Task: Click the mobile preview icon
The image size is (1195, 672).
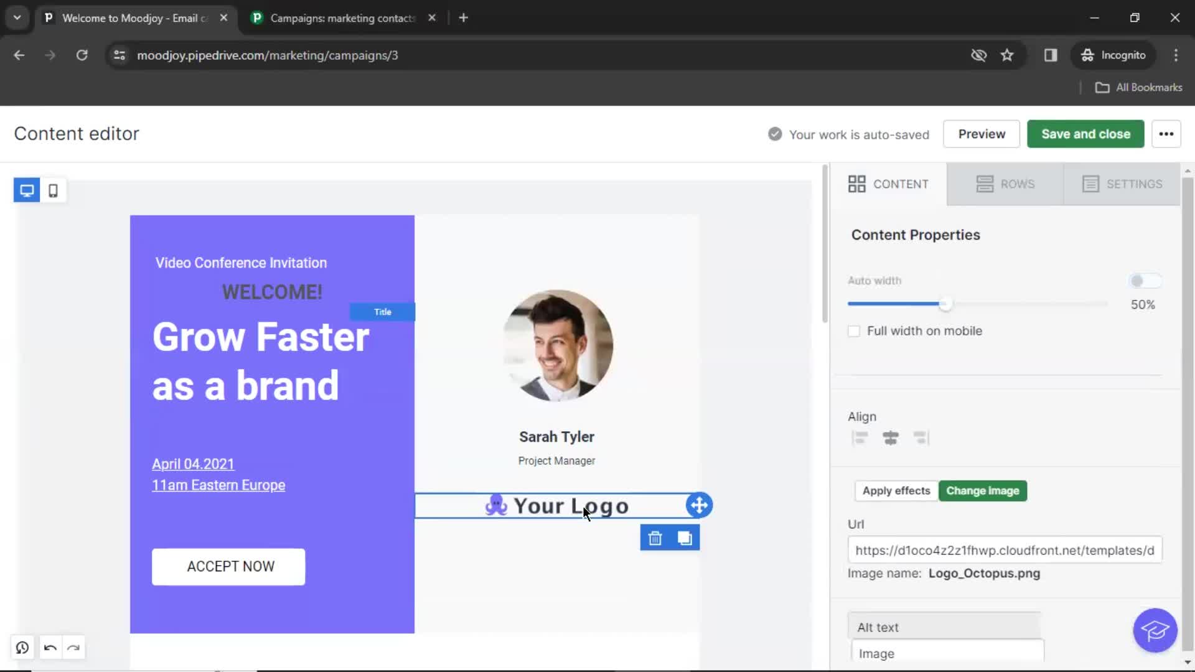Action: (54, 190)
